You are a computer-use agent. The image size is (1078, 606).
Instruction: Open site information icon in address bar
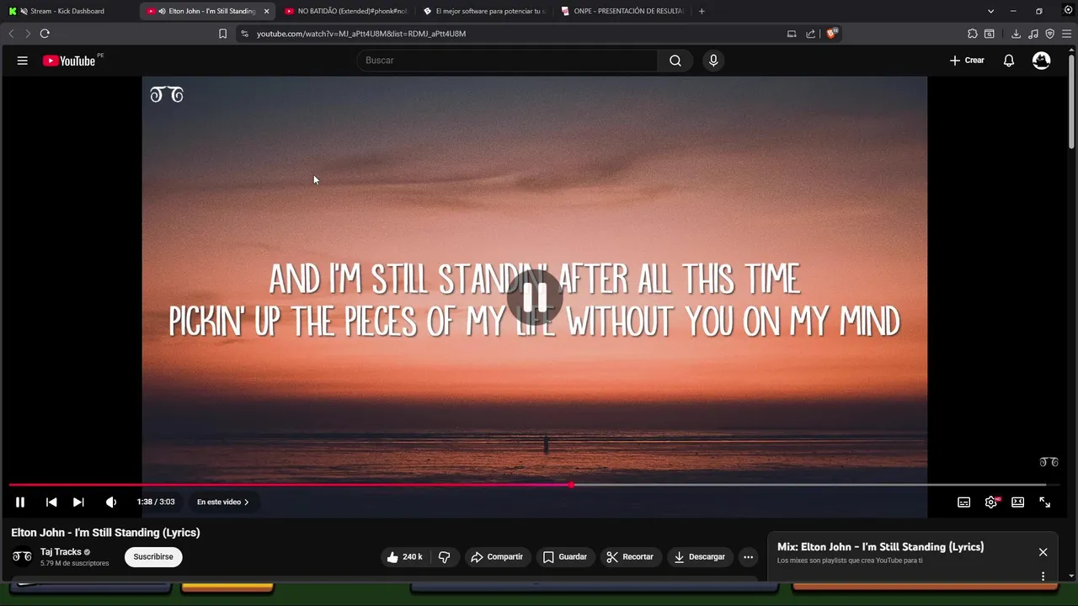coord(244,34)
